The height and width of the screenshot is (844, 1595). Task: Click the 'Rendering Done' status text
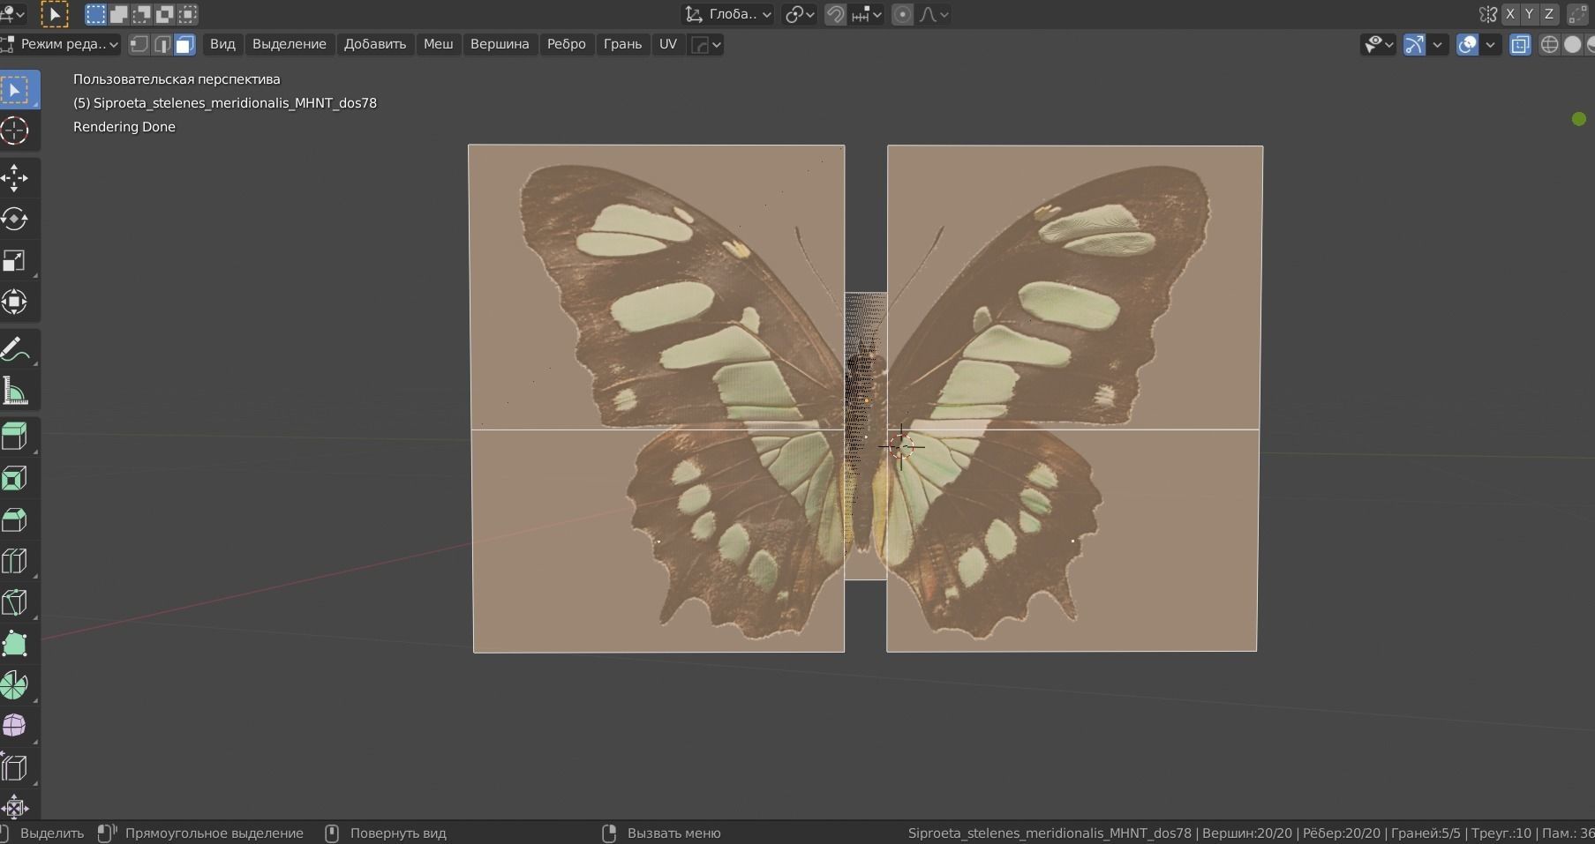[x=124, y=127]
